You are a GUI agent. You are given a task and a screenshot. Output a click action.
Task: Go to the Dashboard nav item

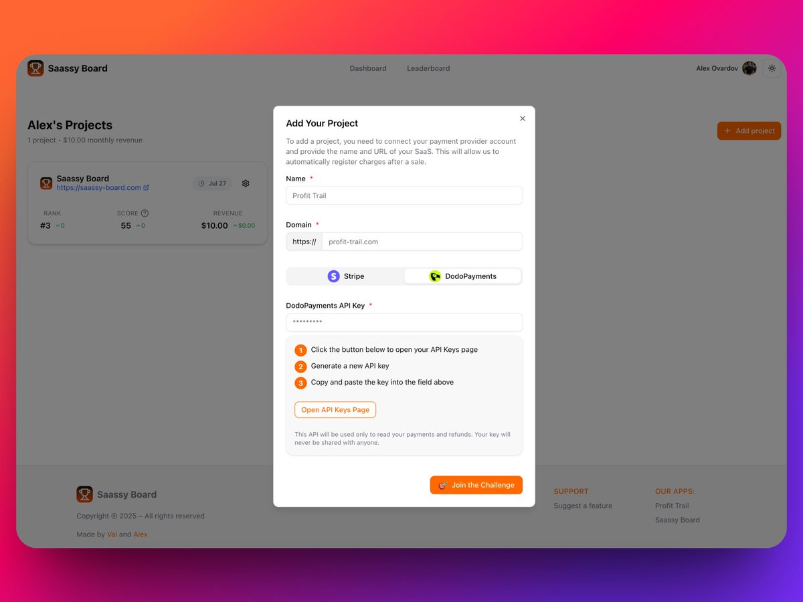pyautogui.click(x=368, y=68)
